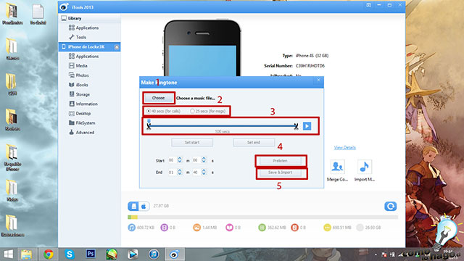Select 40 secs (for calls) option
This screenshot has height=261, width=464.
[164, 111]
